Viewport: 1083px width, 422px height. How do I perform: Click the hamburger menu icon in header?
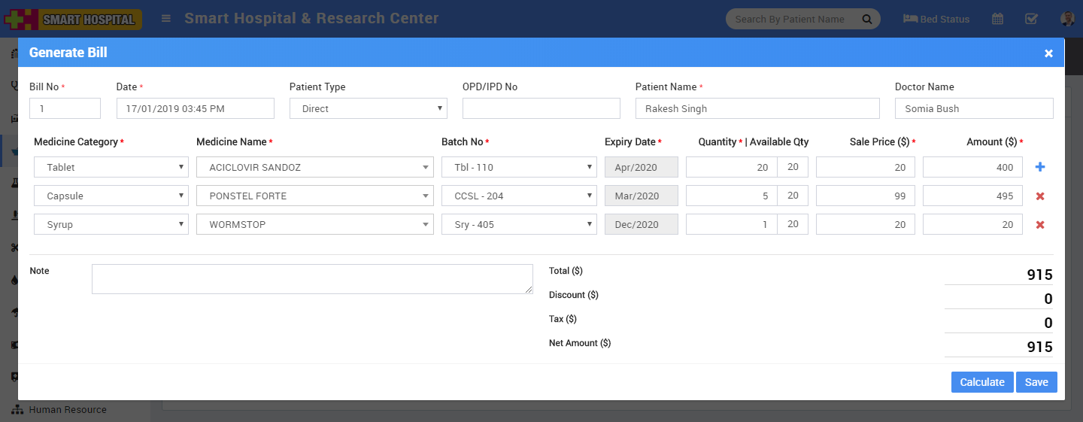[x=166, y=19]
